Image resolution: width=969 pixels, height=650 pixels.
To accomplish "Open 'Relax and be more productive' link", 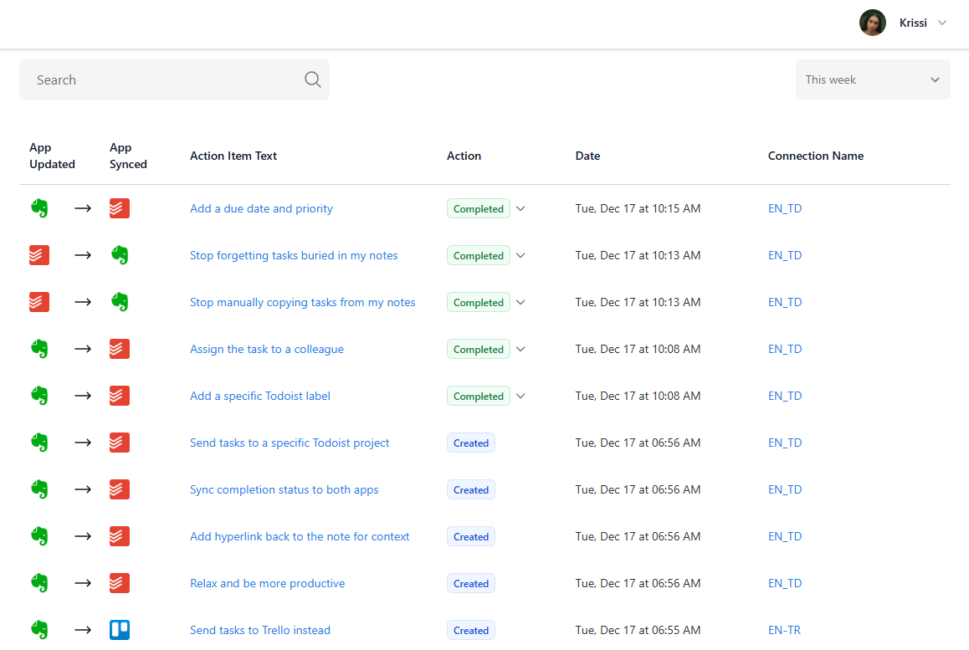I will point(268,583).
